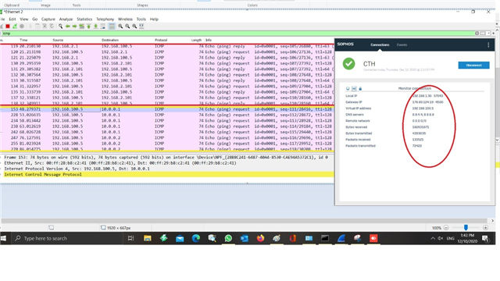Zoom in on the packet text

(x=120, y=27)
